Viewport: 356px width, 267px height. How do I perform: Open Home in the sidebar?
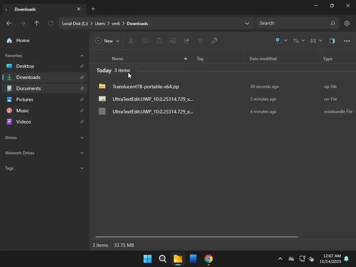tap(44, 40)
